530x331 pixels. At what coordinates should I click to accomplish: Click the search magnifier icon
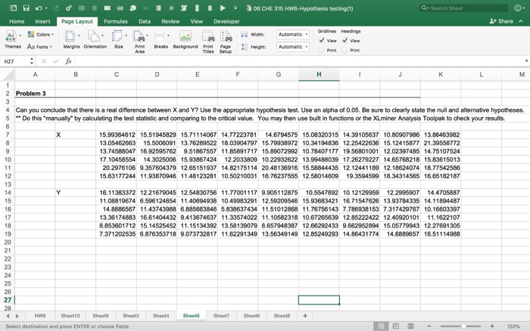(424, 8)
